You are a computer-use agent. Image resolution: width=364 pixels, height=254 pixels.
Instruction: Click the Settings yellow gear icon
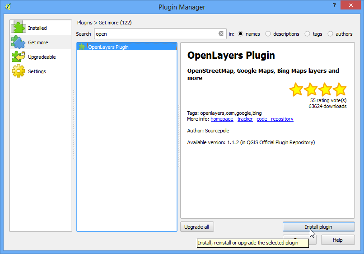pyautogui.click(x=19, y=71)
